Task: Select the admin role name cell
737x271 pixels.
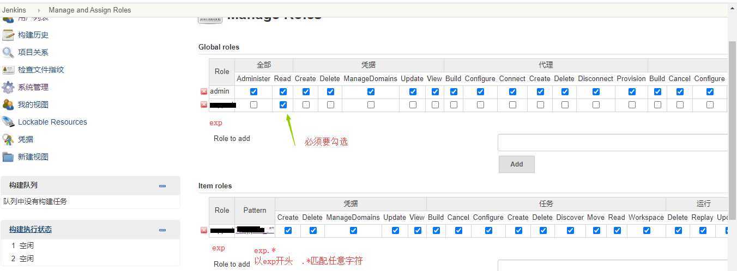Action: click(222, 91)
